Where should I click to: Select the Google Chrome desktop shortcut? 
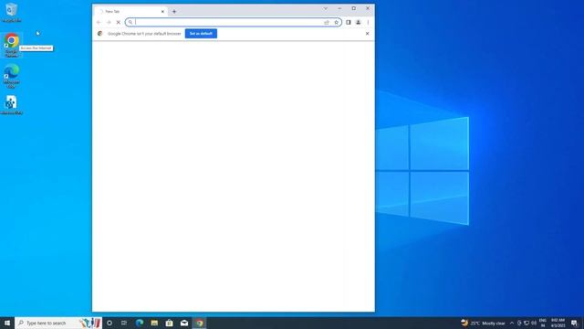pyautogui.click(x=12, y=46)
